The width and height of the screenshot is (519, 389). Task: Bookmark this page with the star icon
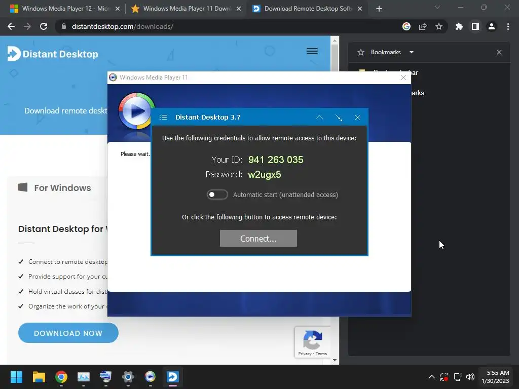point(439,26)
